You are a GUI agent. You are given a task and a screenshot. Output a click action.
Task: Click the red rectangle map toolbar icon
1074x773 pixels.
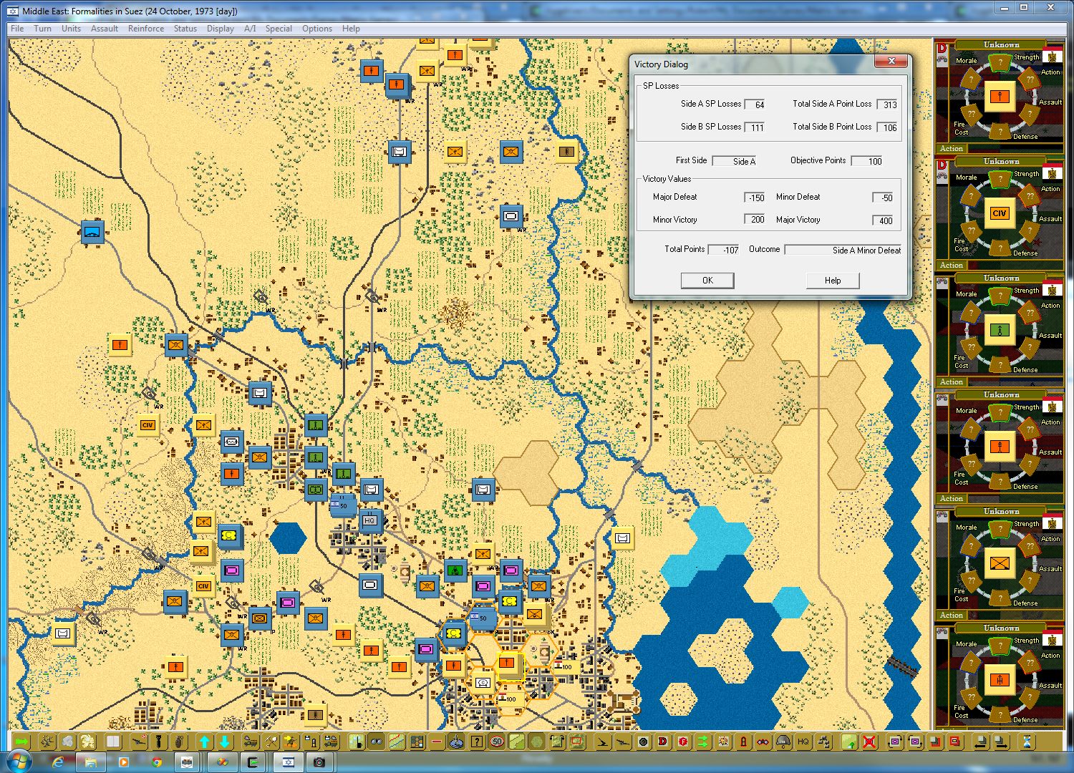(x=577, y=742)
